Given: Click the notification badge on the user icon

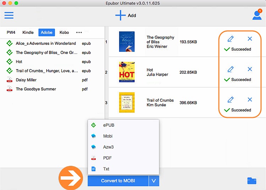Looking at the screenshot, I should (260, 11).
